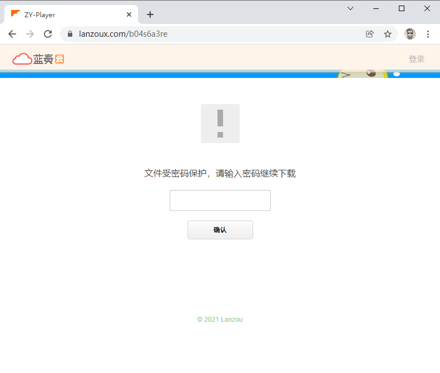Minimize the browser window
440x373 pixels.
click(376, 8)
